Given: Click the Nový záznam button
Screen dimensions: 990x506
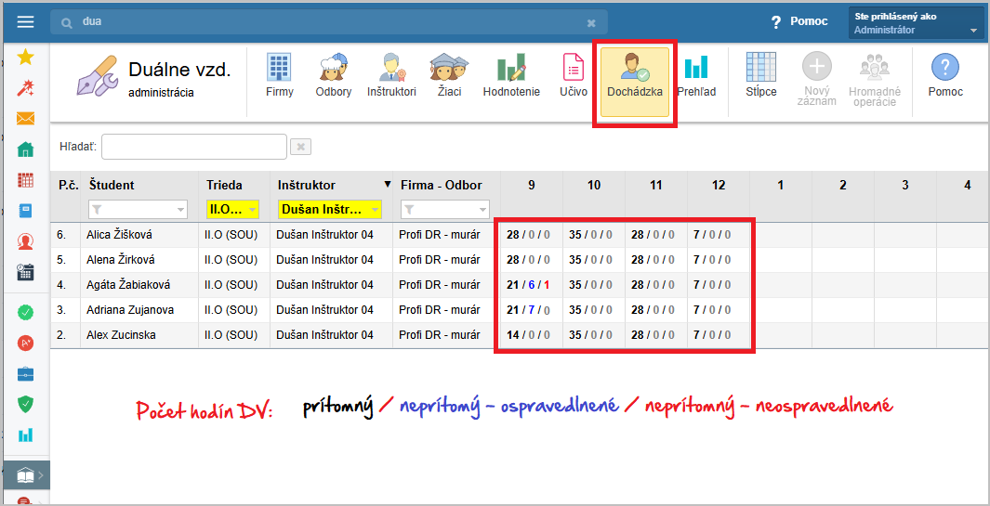Looking at the screenshot, I should point(816,79).
